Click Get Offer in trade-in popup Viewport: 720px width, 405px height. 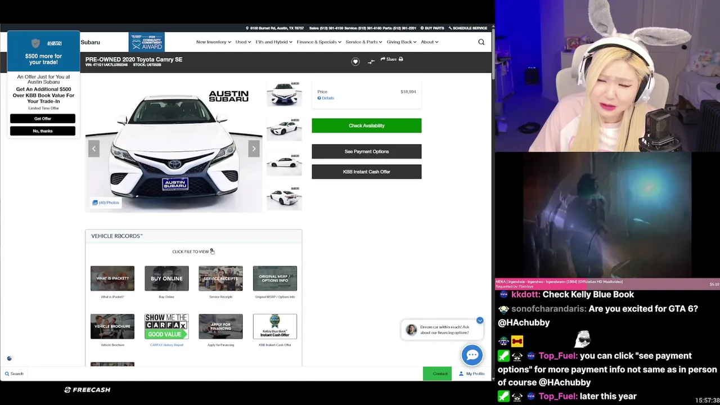pos(43,119)
